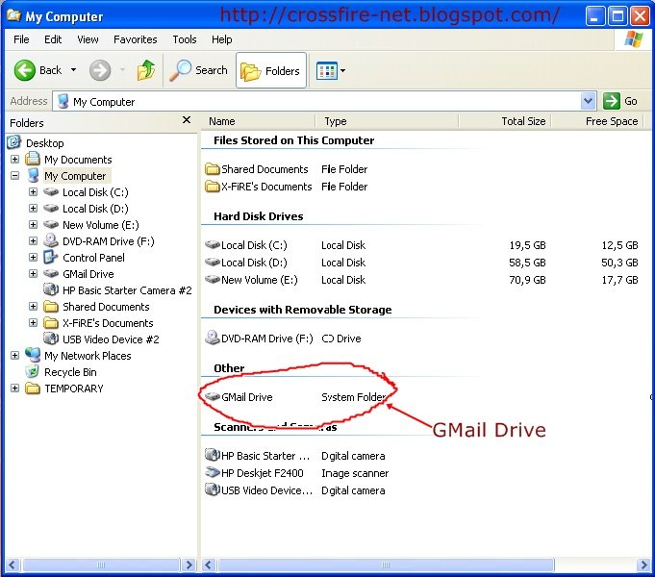Select Desktop in the folder tree

point(44,143)
